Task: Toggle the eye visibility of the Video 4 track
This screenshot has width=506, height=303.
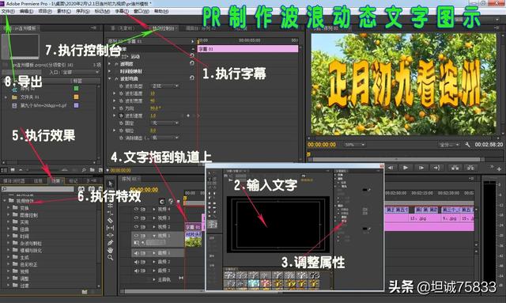Action: 136,210
